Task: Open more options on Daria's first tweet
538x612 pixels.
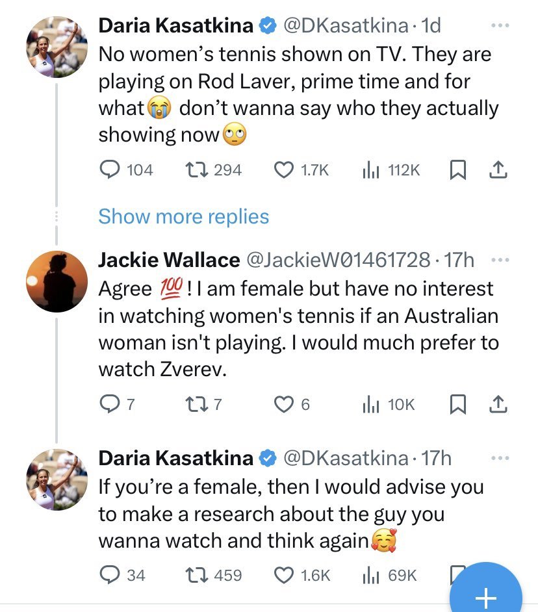Action: click(498, 26)
